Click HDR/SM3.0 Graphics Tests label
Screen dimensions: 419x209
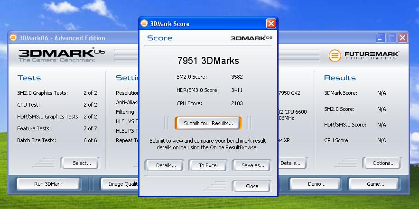pyautogui.click(x=48, y=117)
